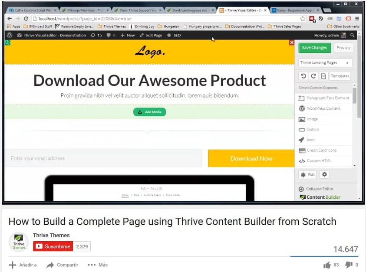Open comments bubble in admin bar
The height and width of the screenshot is (272, 366).
111,35
